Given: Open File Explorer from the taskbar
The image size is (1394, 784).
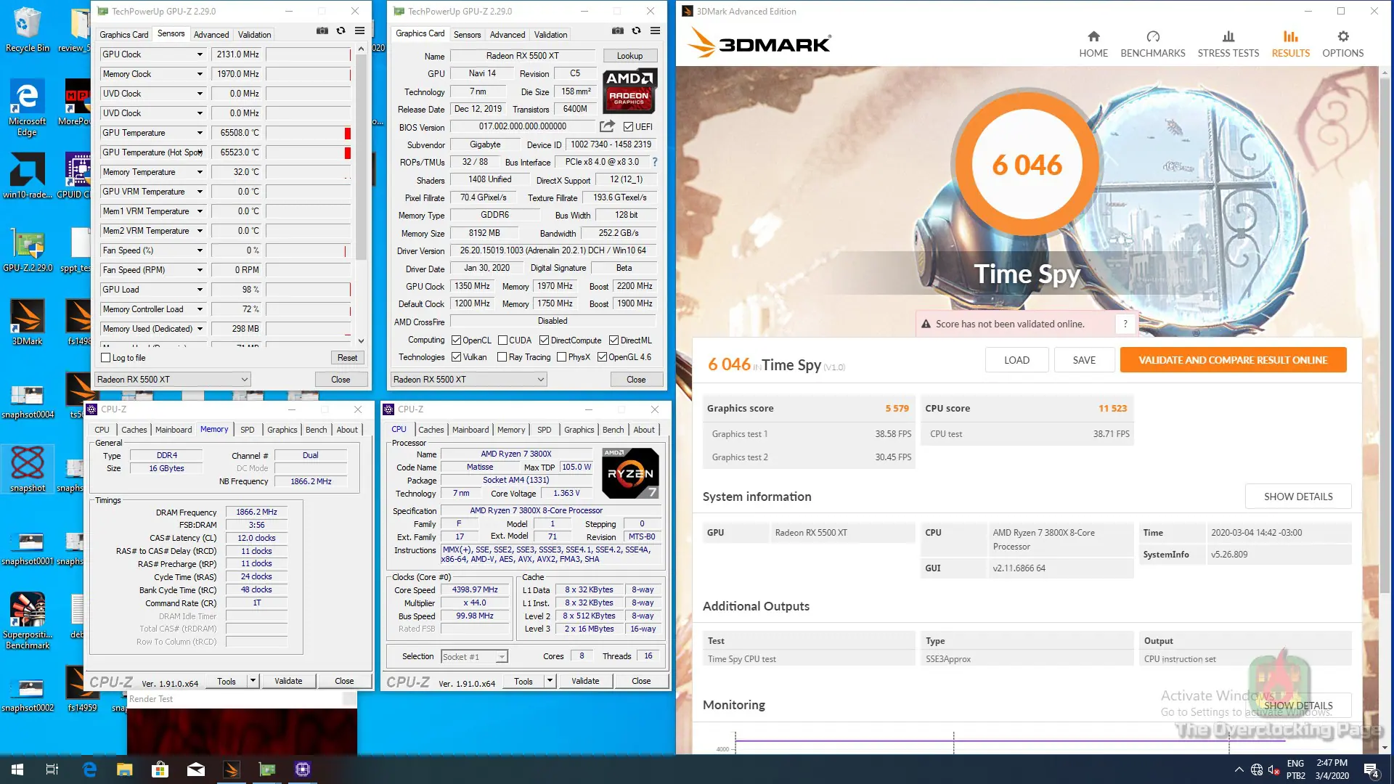Looking at the screenshot, I should point(125,769).
